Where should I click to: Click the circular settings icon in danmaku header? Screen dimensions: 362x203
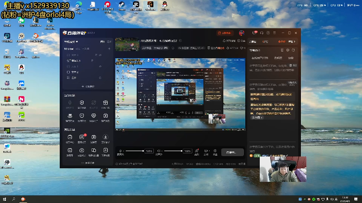(288, 50)
